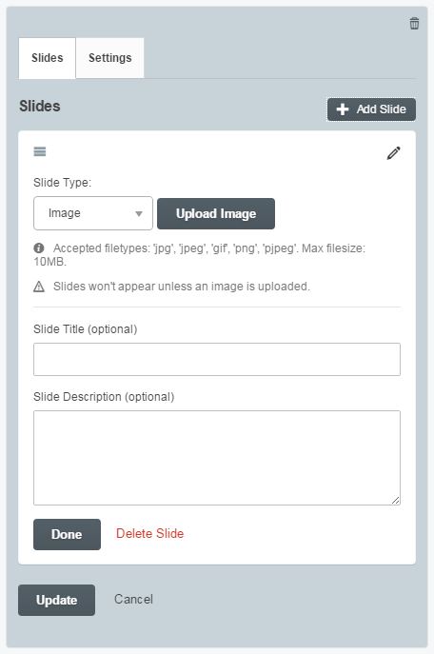Open the Slide Type dropdown set to Image
The height and width of the screenshot is (654, 434).
tap(93, 213)
